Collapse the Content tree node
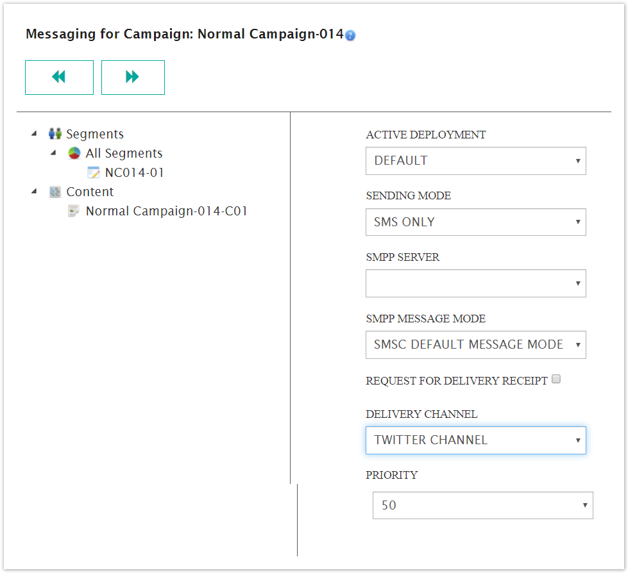628x573 pixels. click(35, 191)
